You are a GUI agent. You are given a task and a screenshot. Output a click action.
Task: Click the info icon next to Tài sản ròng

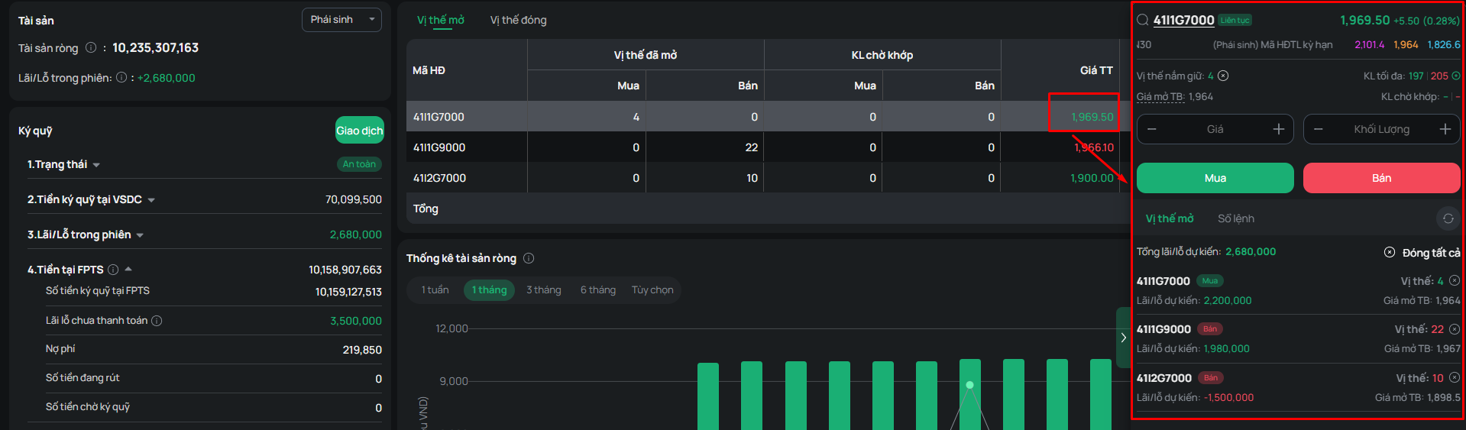point(91,47)
